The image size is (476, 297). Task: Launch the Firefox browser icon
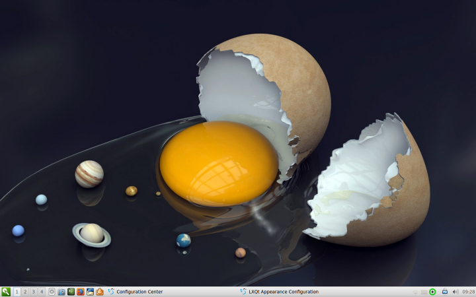pos(81,292)
